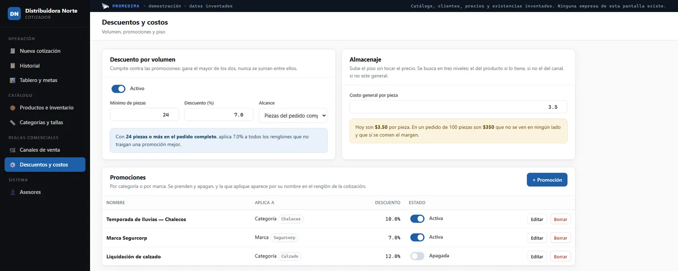Image resolution: width=678 pixels, height=271 pixels.
Task: Open Nueva cotización in the sidebar
Action: pos(45,51)
